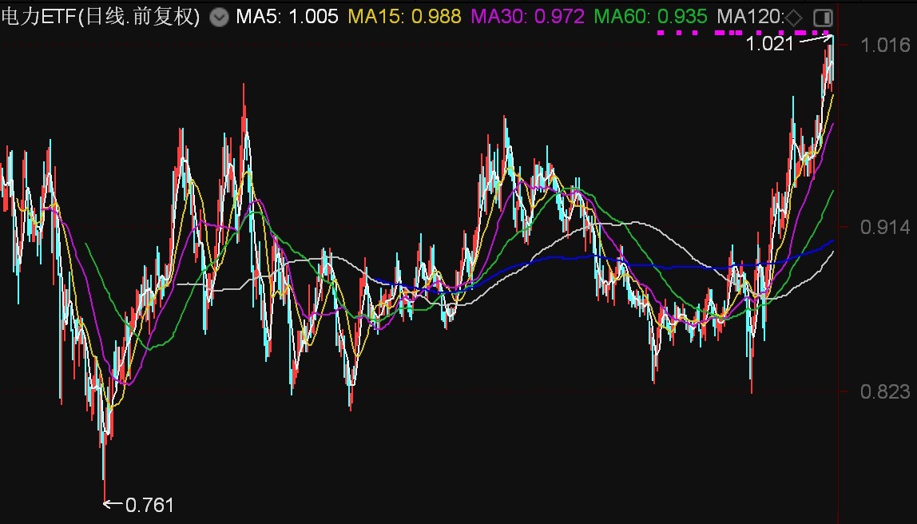Viewport: 917px width, 524px height.
Task: Open the indicator dropdown beside the chart title
Action: (x=220, y=18)
